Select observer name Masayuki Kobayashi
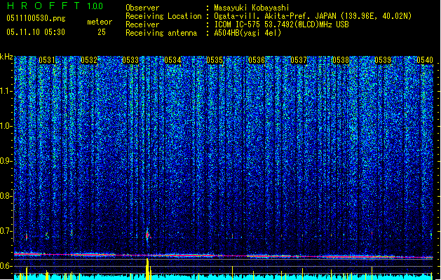Screen dimensions: 441x280 coord(252,8)
